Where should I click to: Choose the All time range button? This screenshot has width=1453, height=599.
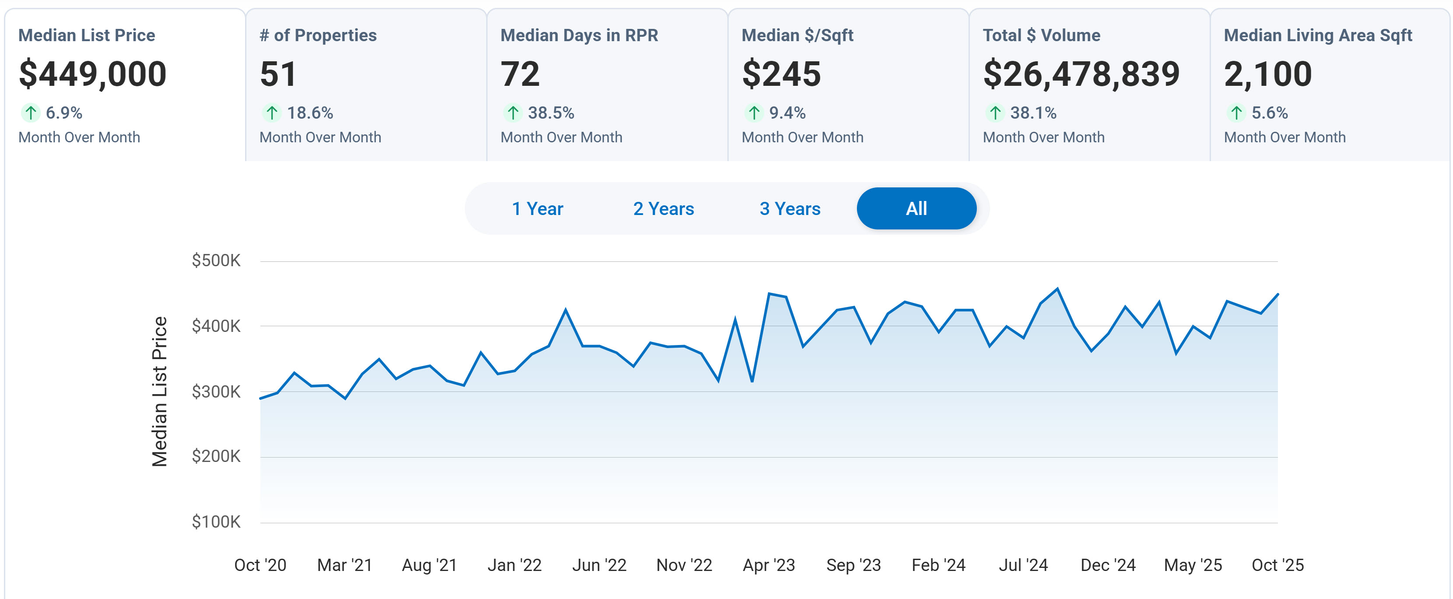point(916,209)
